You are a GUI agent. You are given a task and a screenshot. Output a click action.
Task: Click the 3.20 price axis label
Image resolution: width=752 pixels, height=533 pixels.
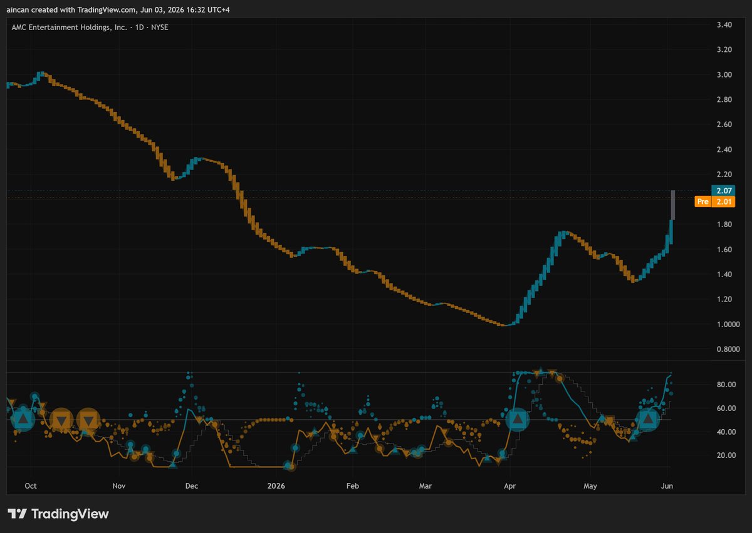point(725,50)
